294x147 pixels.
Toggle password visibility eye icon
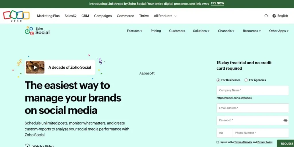point(285,120)
